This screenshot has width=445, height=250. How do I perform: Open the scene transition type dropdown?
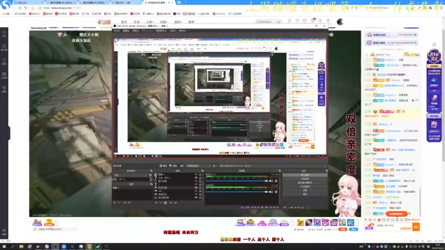pos(130,175)
